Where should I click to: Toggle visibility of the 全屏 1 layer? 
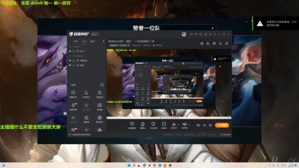tap(70, 65)
